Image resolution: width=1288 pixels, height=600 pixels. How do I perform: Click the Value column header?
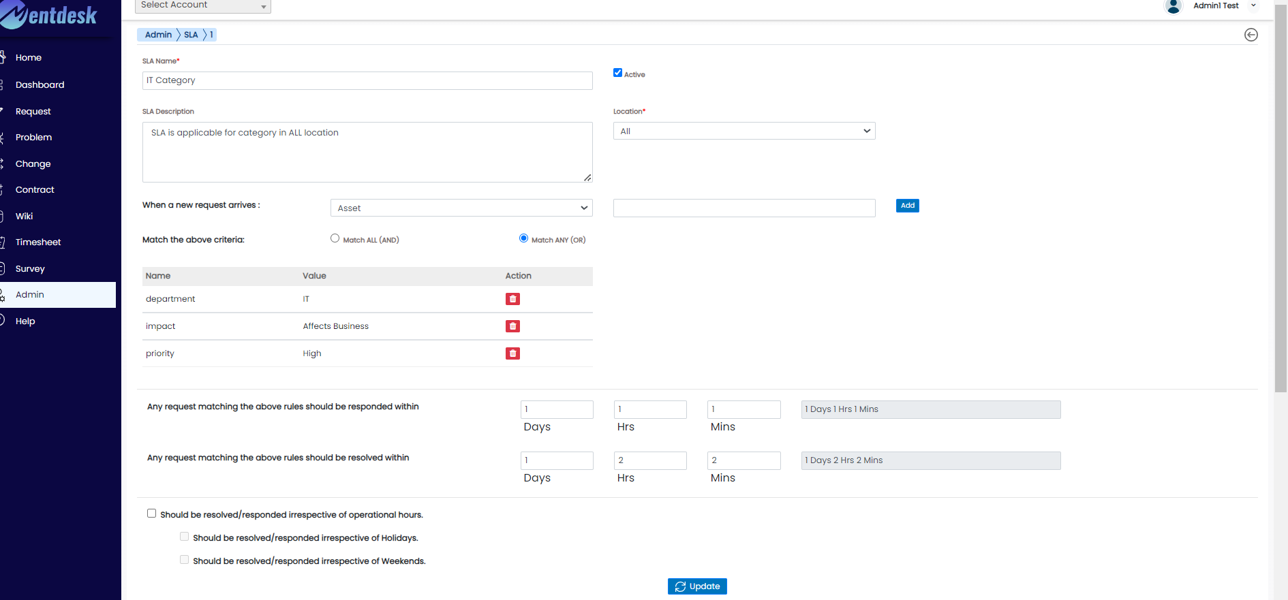pos(314,276)
